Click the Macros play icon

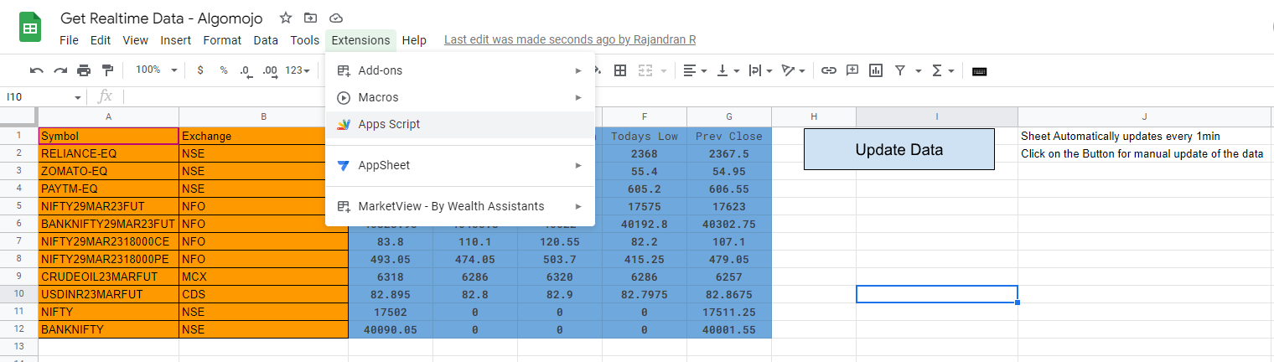click(343, 97)
